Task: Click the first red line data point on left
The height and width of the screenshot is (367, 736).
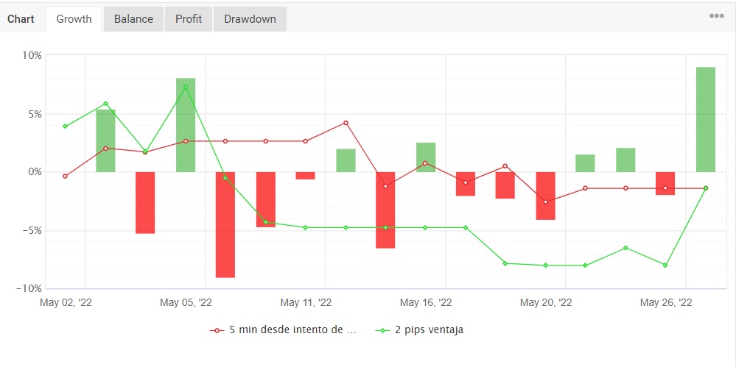Action: tap(65, 177)
